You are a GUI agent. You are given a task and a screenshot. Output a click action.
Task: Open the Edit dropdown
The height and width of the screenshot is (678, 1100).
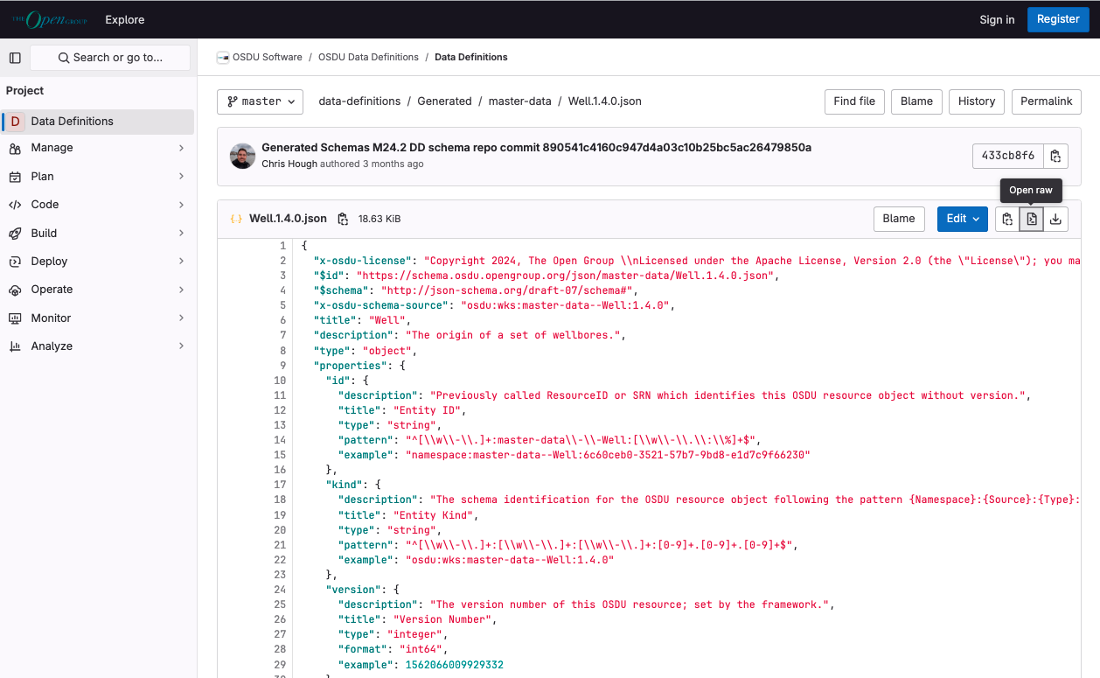[x=963, y=219]
